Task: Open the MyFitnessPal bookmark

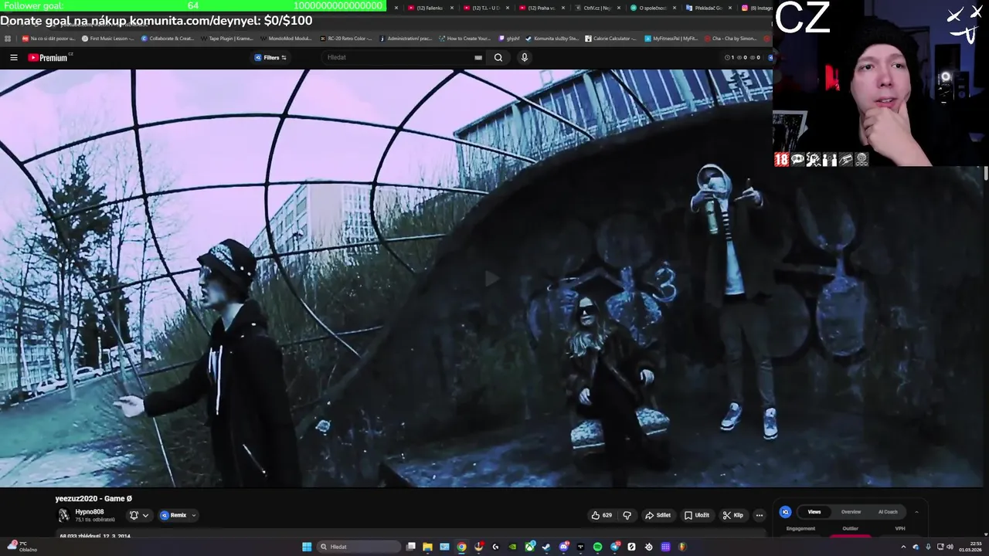Action: pos(673,38)
